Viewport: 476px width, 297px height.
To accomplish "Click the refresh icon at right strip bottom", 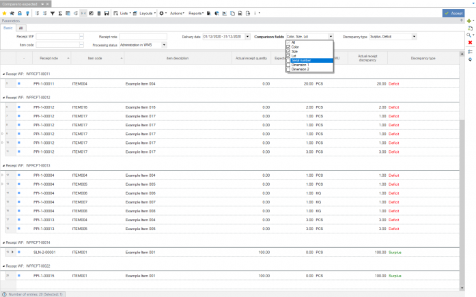I will tap(470, 59).
